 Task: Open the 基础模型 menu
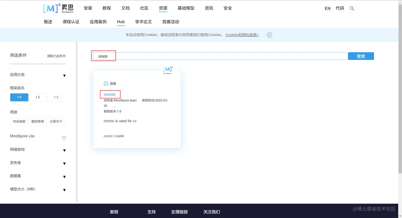186,8
